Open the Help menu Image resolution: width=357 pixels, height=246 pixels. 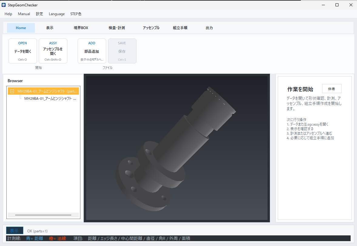pyautogui.click(x=8, y=14)
